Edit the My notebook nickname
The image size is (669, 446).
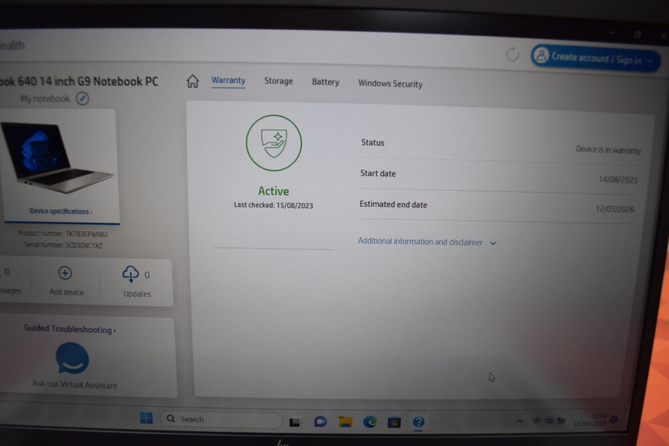coord(82,98)
